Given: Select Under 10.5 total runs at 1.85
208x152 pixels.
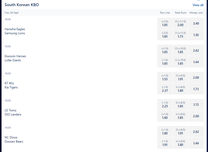Looking at the screenshot, I should click(180, 62).
